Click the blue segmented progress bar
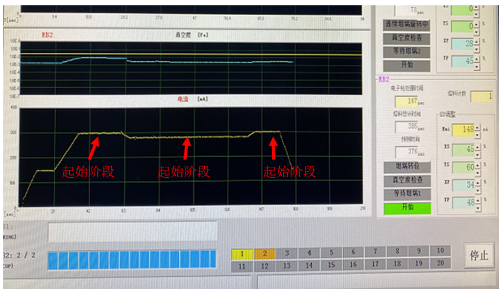 (132, 260)
